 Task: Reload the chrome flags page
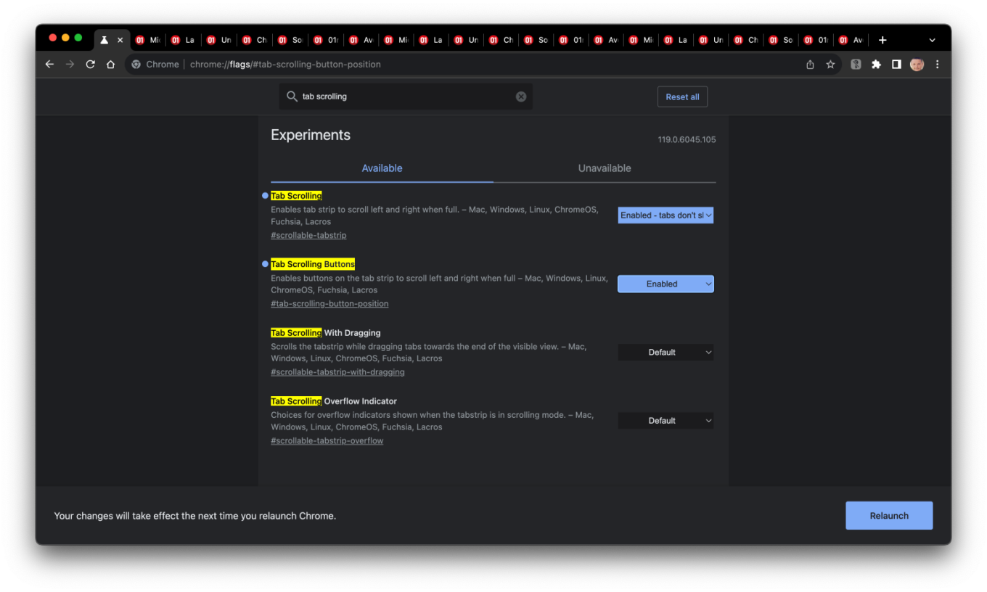pos(90,64)
